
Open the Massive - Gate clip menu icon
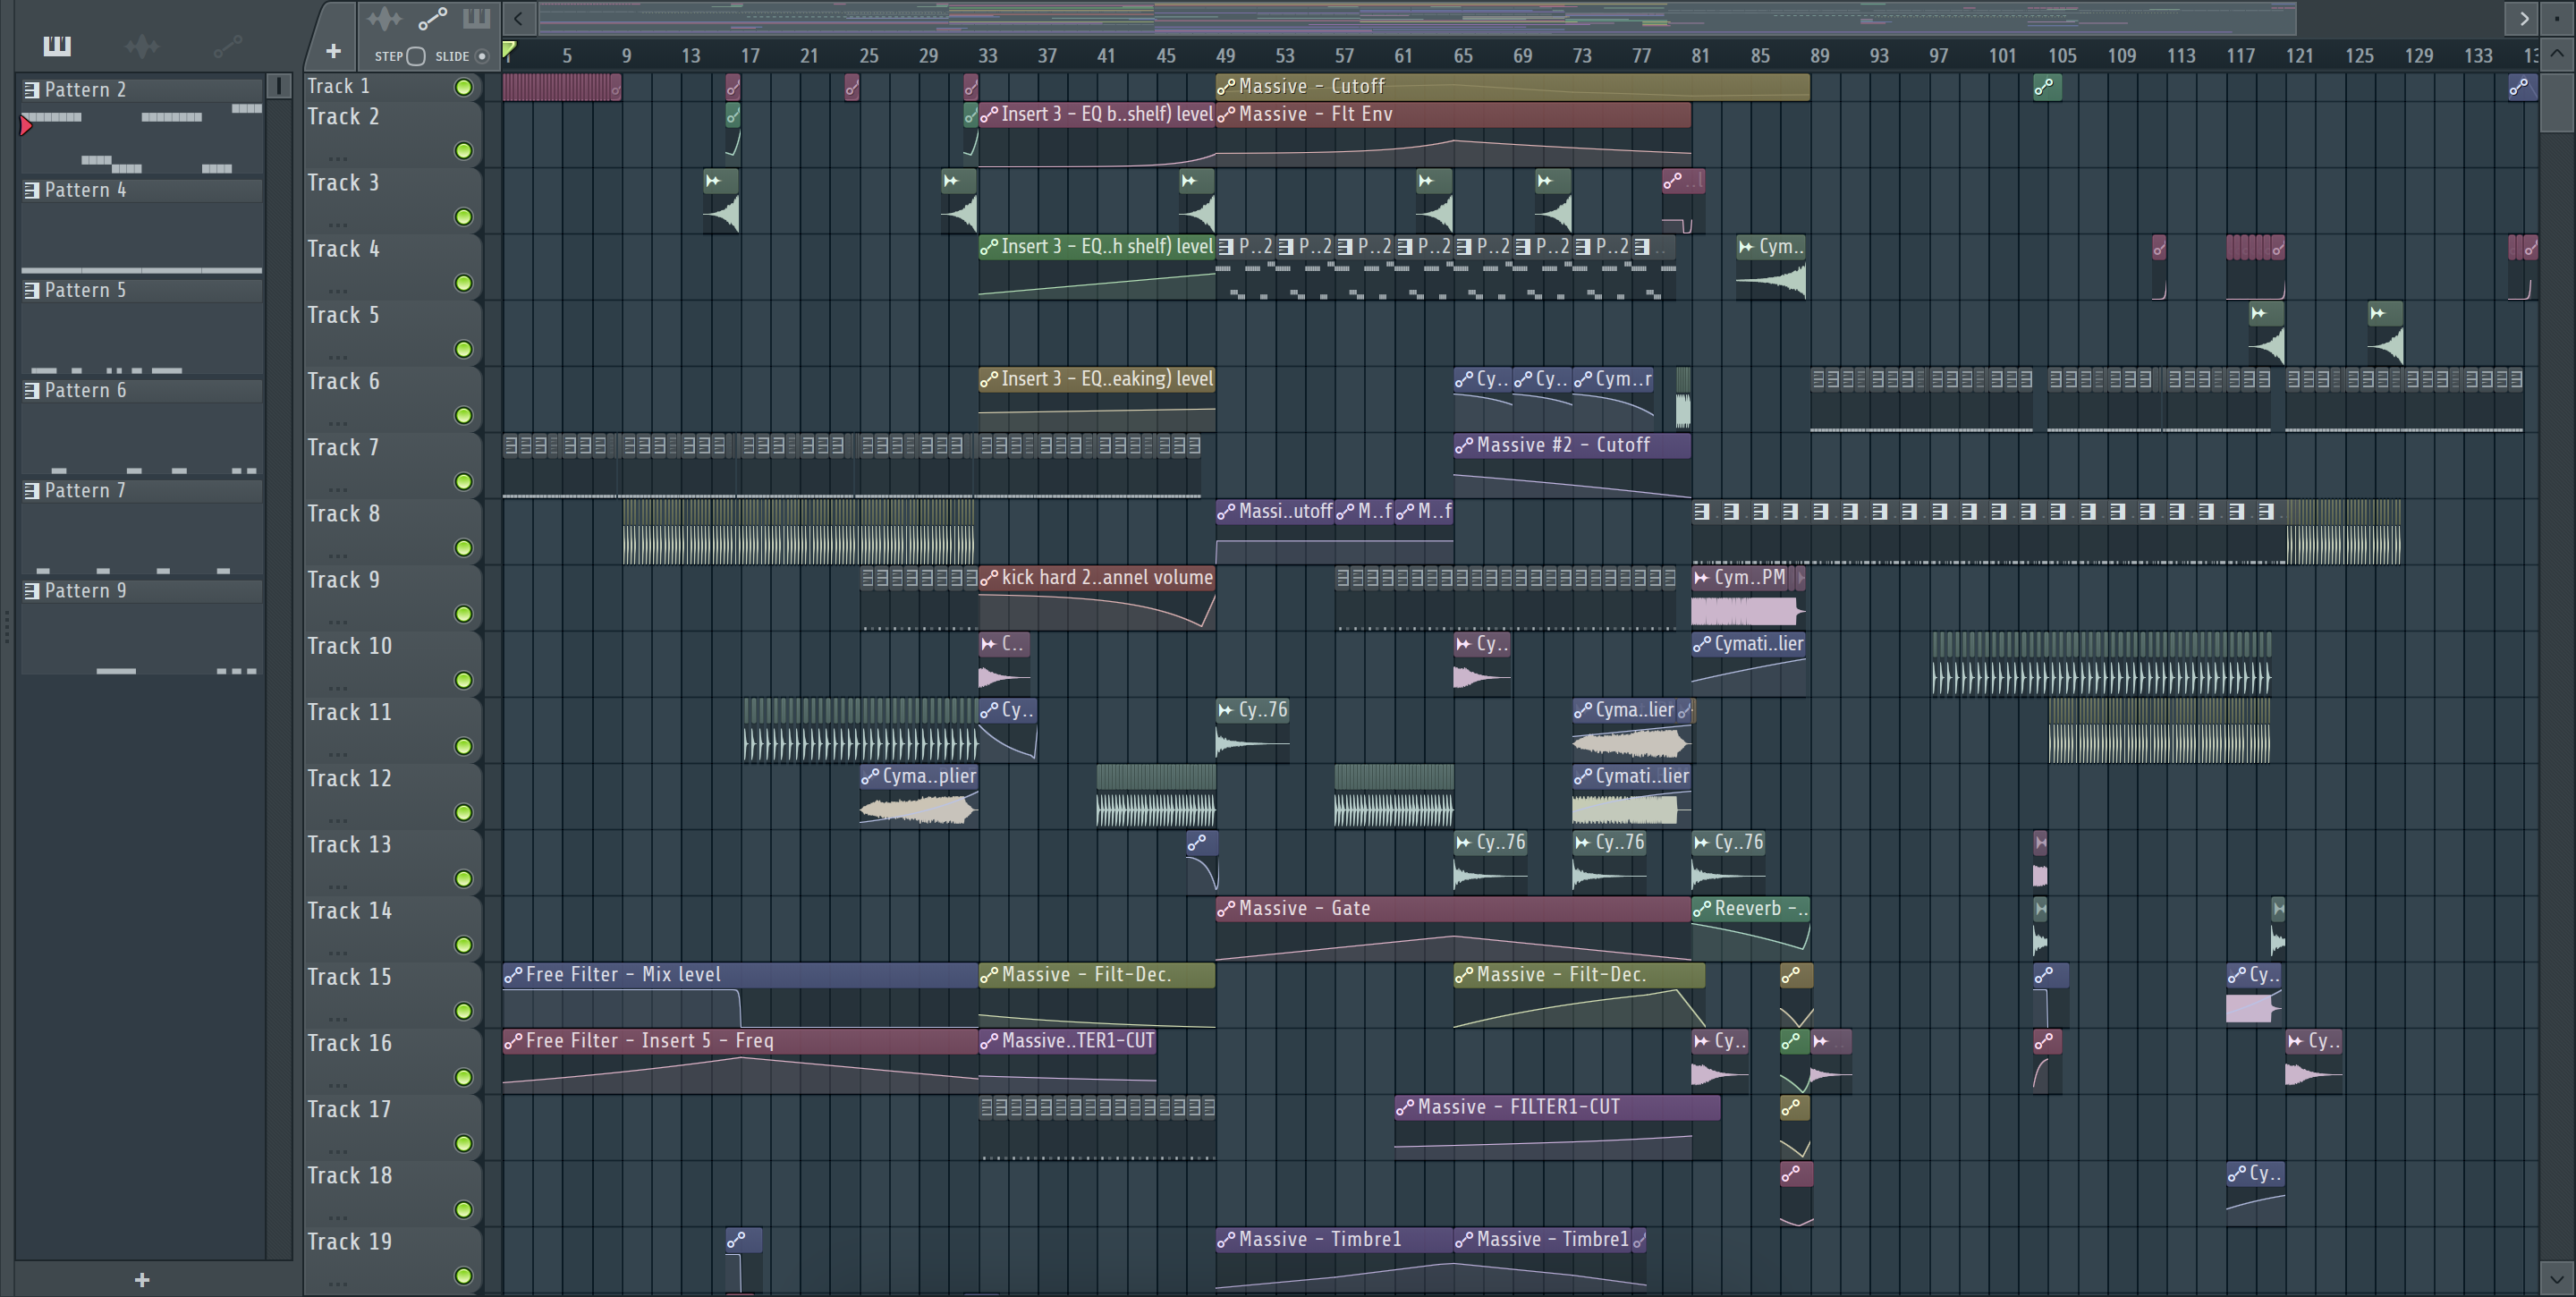[1226, 909]
